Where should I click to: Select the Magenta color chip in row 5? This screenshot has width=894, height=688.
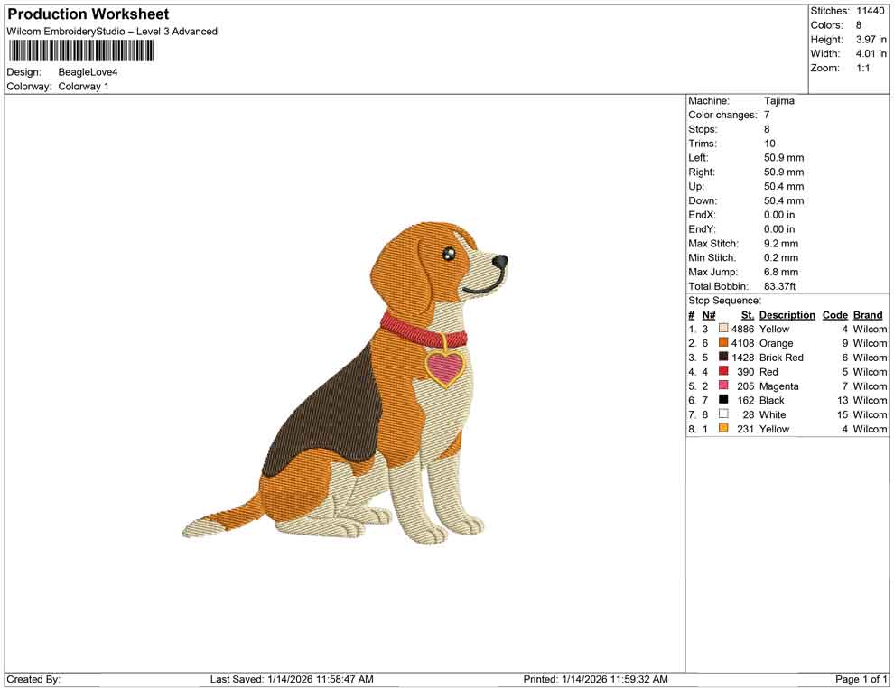[722, 386]
